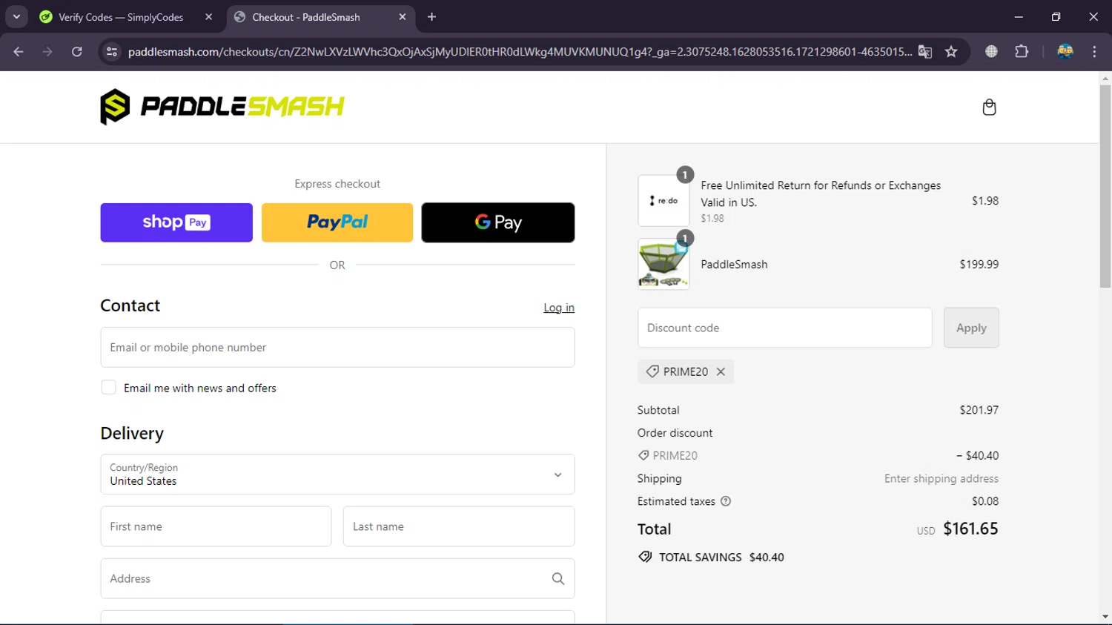Open Chrome's three-dot menu
1112x625 pixels.
(x=1094, y=52)
